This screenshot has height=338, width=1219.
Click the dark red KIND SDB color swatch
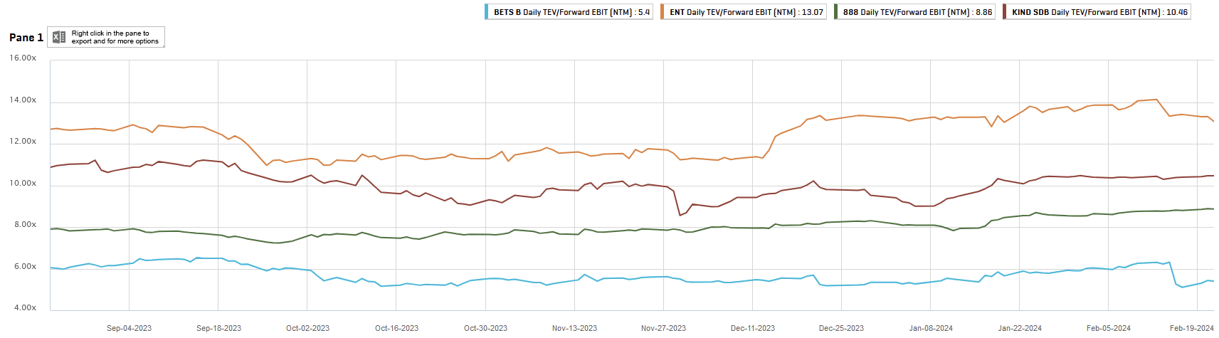1005,12
